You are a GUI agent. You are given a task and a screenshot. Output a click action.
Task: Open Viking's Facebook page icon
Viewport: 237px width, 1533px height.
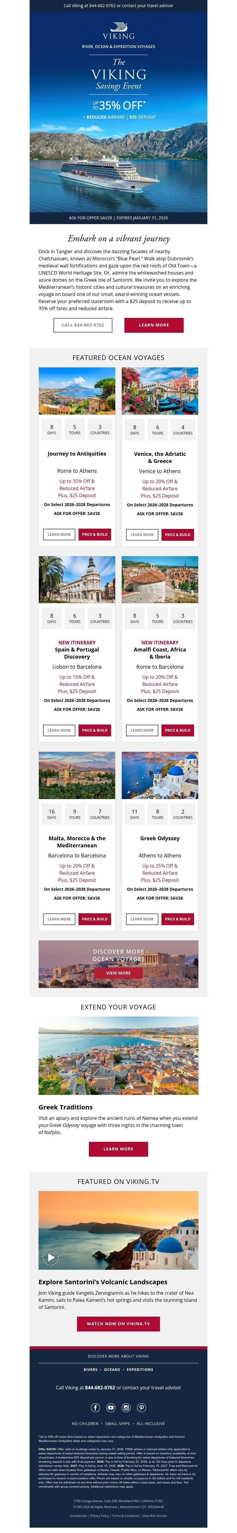click(95, 1408)
